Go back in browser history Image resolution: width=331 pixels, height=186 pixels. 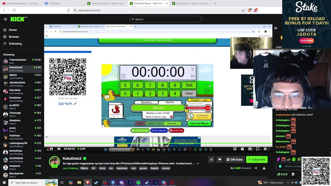4,10
